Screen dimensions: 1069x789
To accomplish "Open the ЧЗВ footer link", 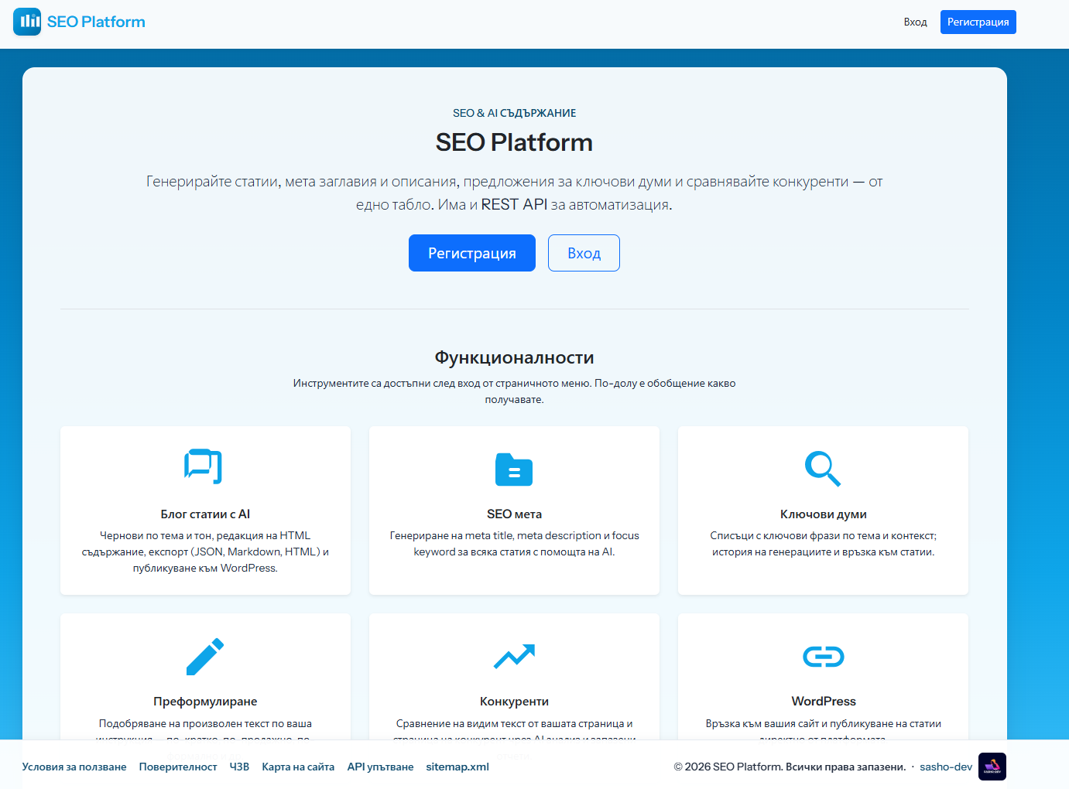I will tap(239, 767).
